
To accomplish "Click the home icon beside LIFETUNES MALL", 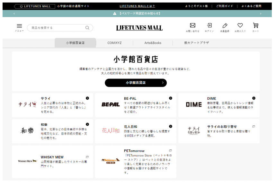I will click(22, 6).
